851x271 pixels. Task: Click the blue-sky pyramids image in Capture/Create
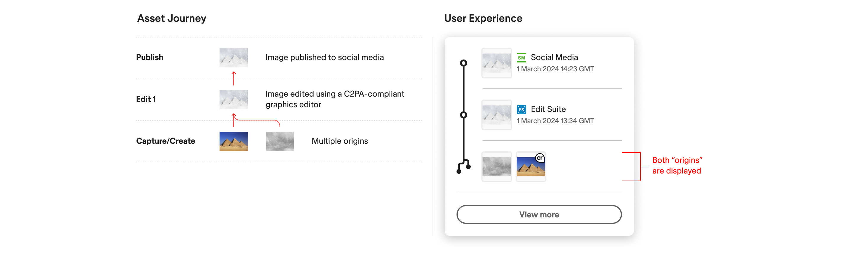[x=233, y=141]
